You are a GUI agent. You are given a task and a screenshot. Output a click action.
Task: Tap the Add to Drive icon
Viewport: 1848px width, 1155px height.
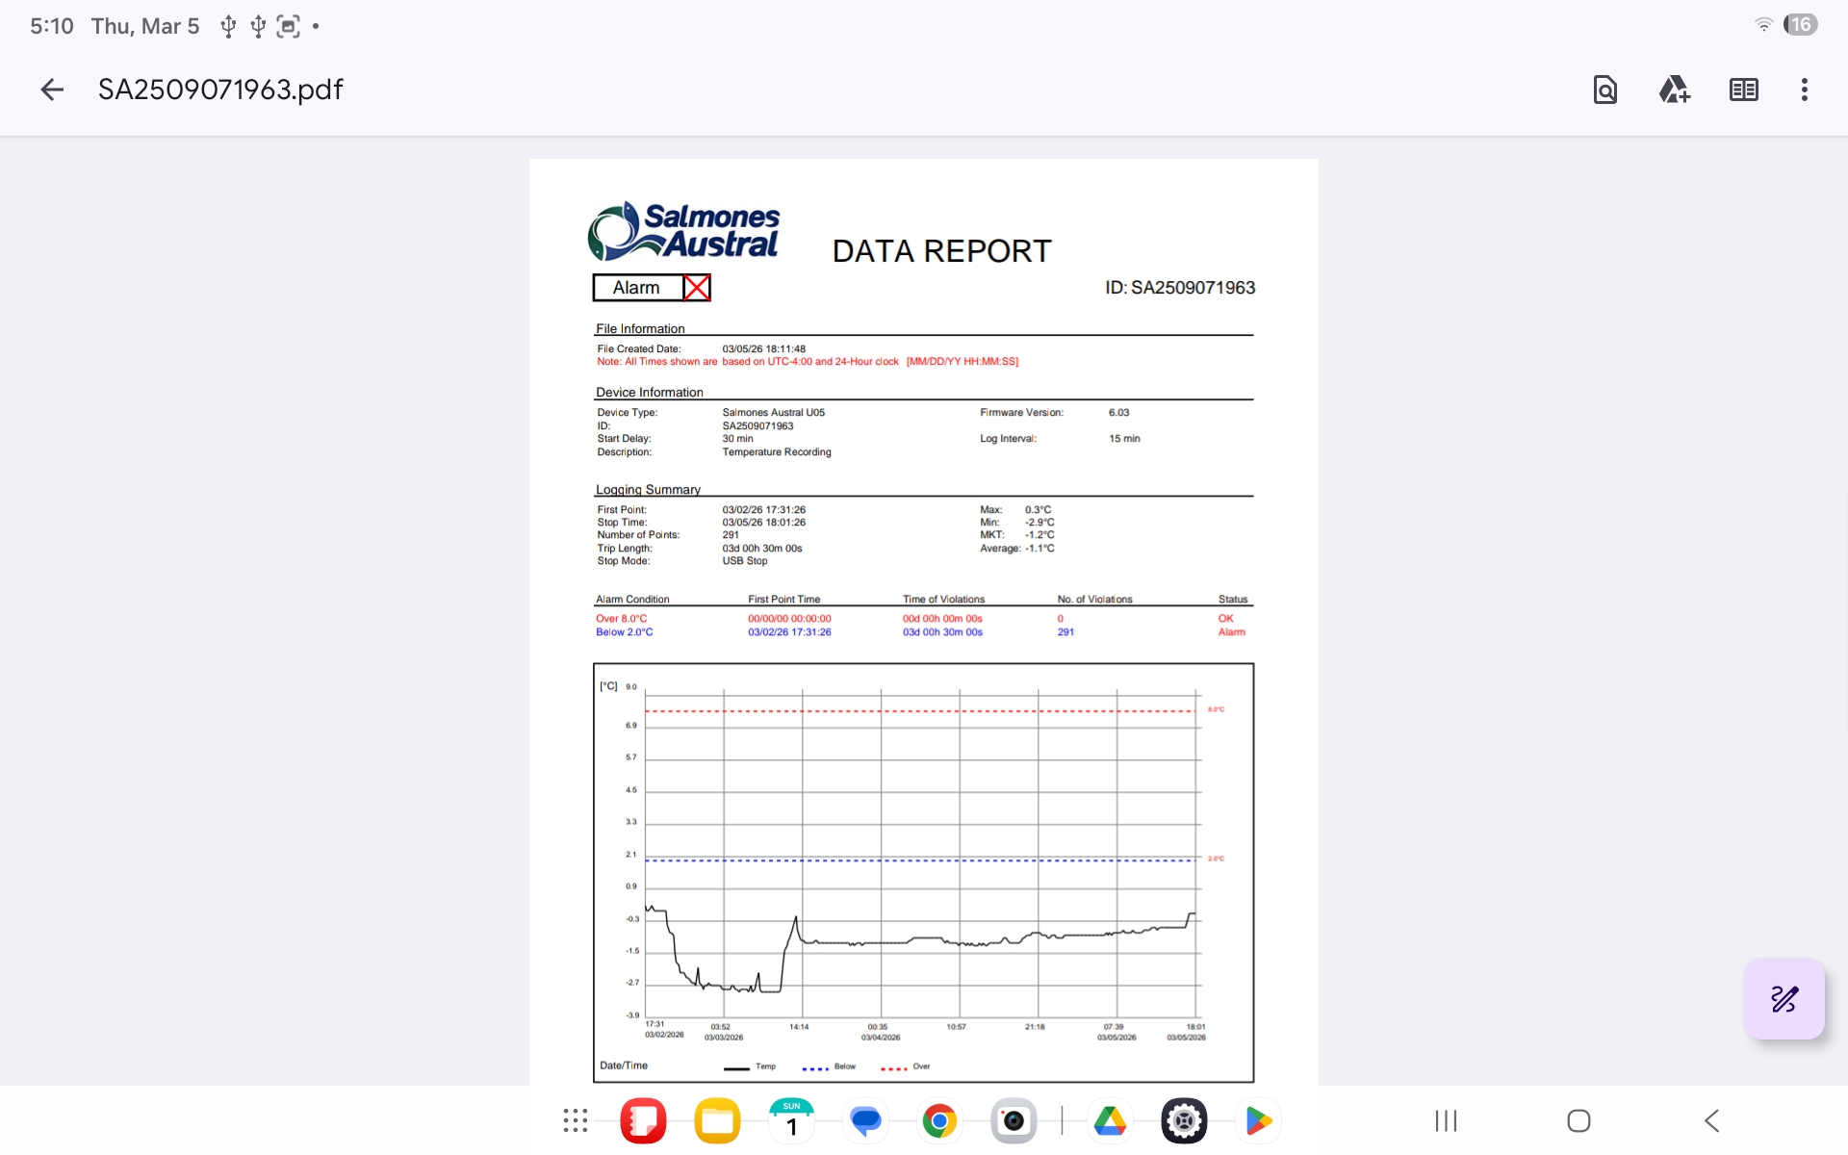click(1674, 90)
